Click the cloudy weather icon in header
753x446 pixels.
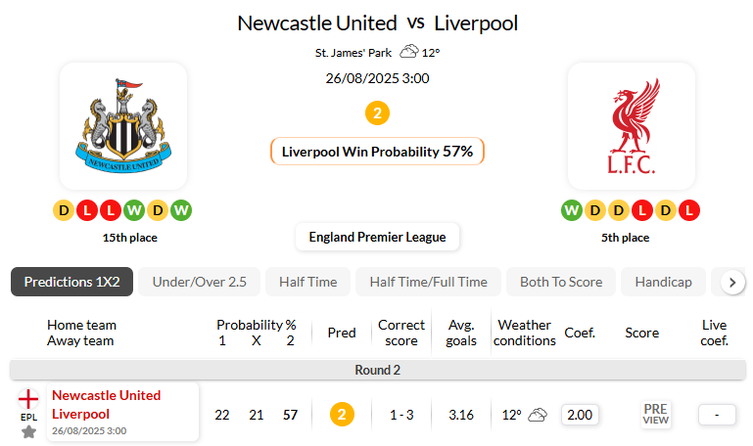click(x=409, y=52)
